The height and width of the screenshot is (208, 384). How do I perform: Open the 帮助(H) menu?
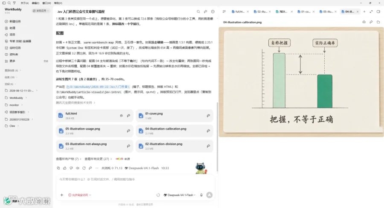click(58, 3)
